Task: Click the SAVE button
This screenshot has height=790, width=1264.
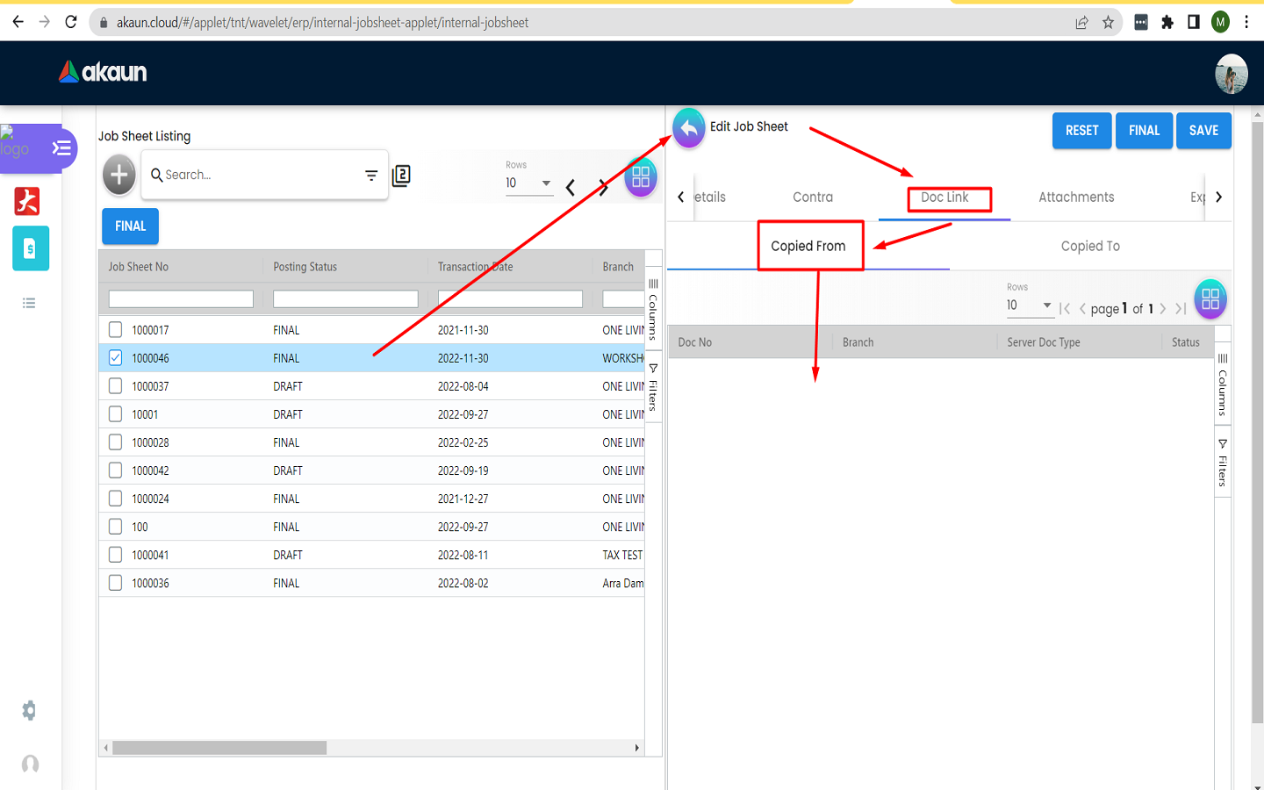Action: [x=1203, y=131]
